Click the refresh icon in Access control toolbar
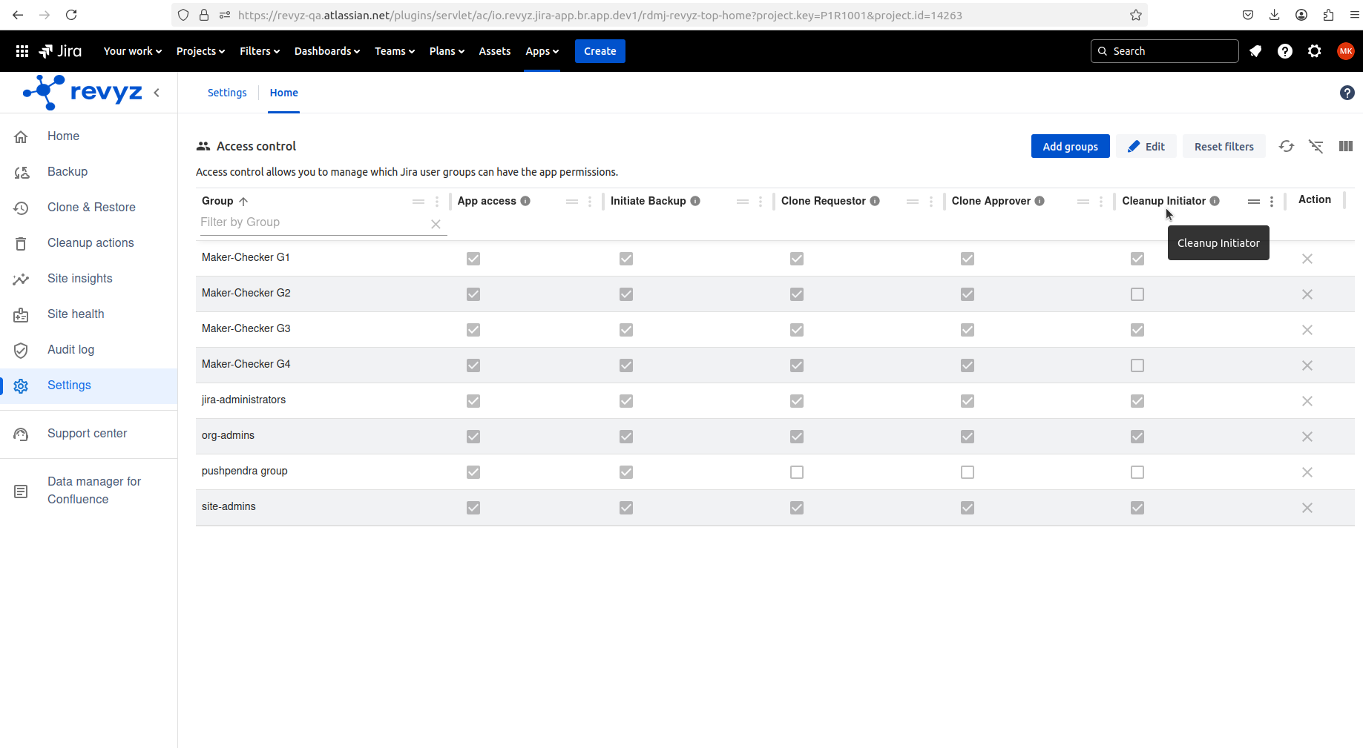Viewport: 1363px width, 748px height. pyautogui.click(x=1287, y=147)
